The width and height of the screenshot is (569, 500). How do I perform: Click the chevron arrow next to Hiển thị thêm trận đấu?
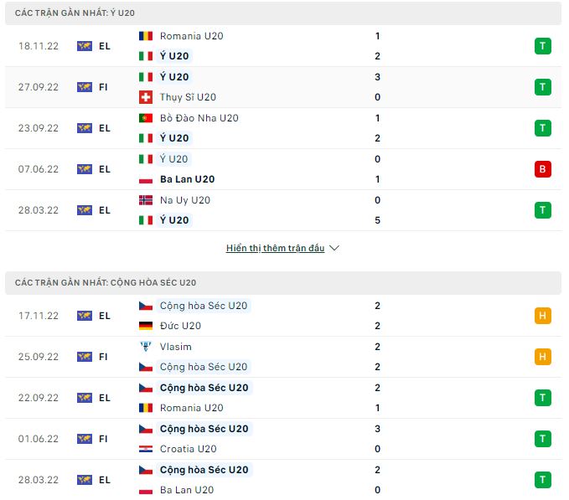coord(334,249)
